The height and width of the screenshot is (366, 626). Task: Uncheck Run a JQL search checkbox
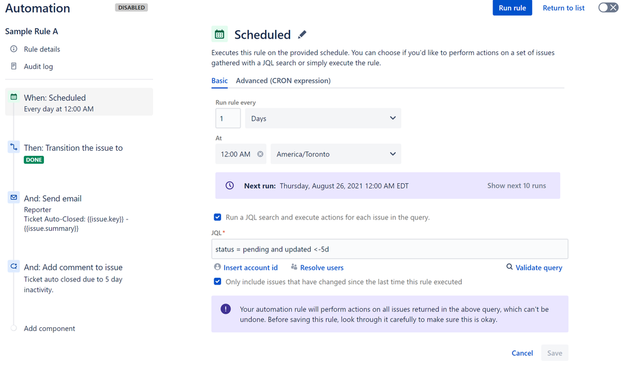(x=217, y=217)
